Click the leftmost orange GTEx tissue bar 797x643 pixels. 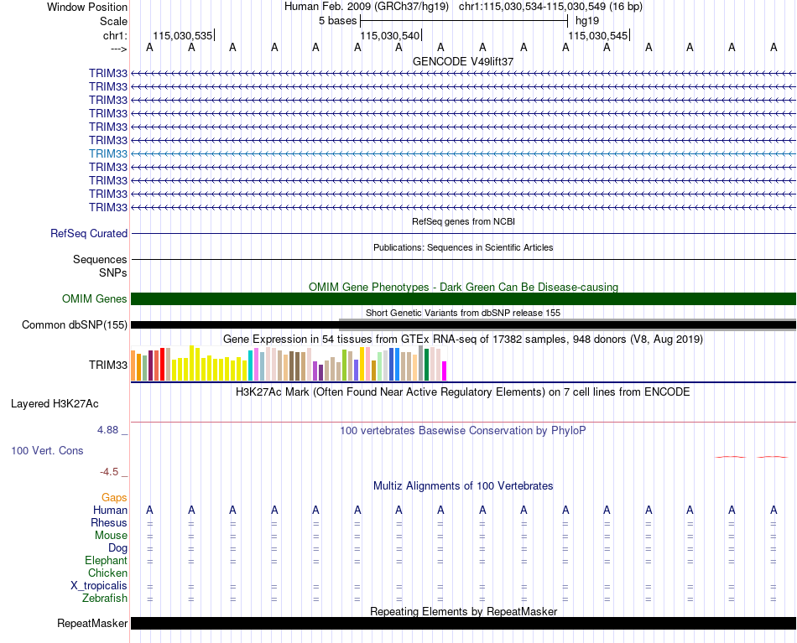tap(133, 366)
